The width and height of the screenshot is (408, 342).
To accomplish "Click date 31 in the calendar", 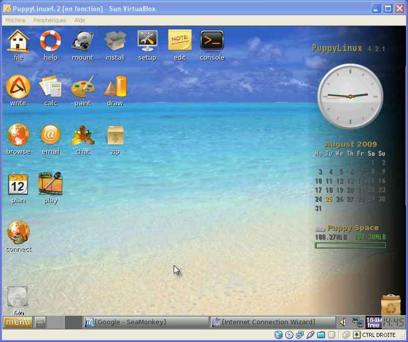I will point(318,208).
